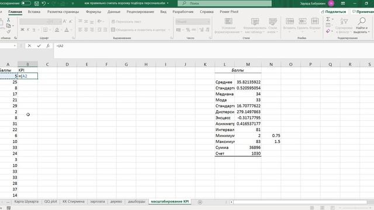Click the Top Align icon
The width and height of the screenshot is (374, 210).
[x=81, y=22]
